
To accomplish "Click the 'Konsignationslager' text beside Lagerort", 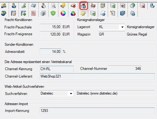I will 141,27.
